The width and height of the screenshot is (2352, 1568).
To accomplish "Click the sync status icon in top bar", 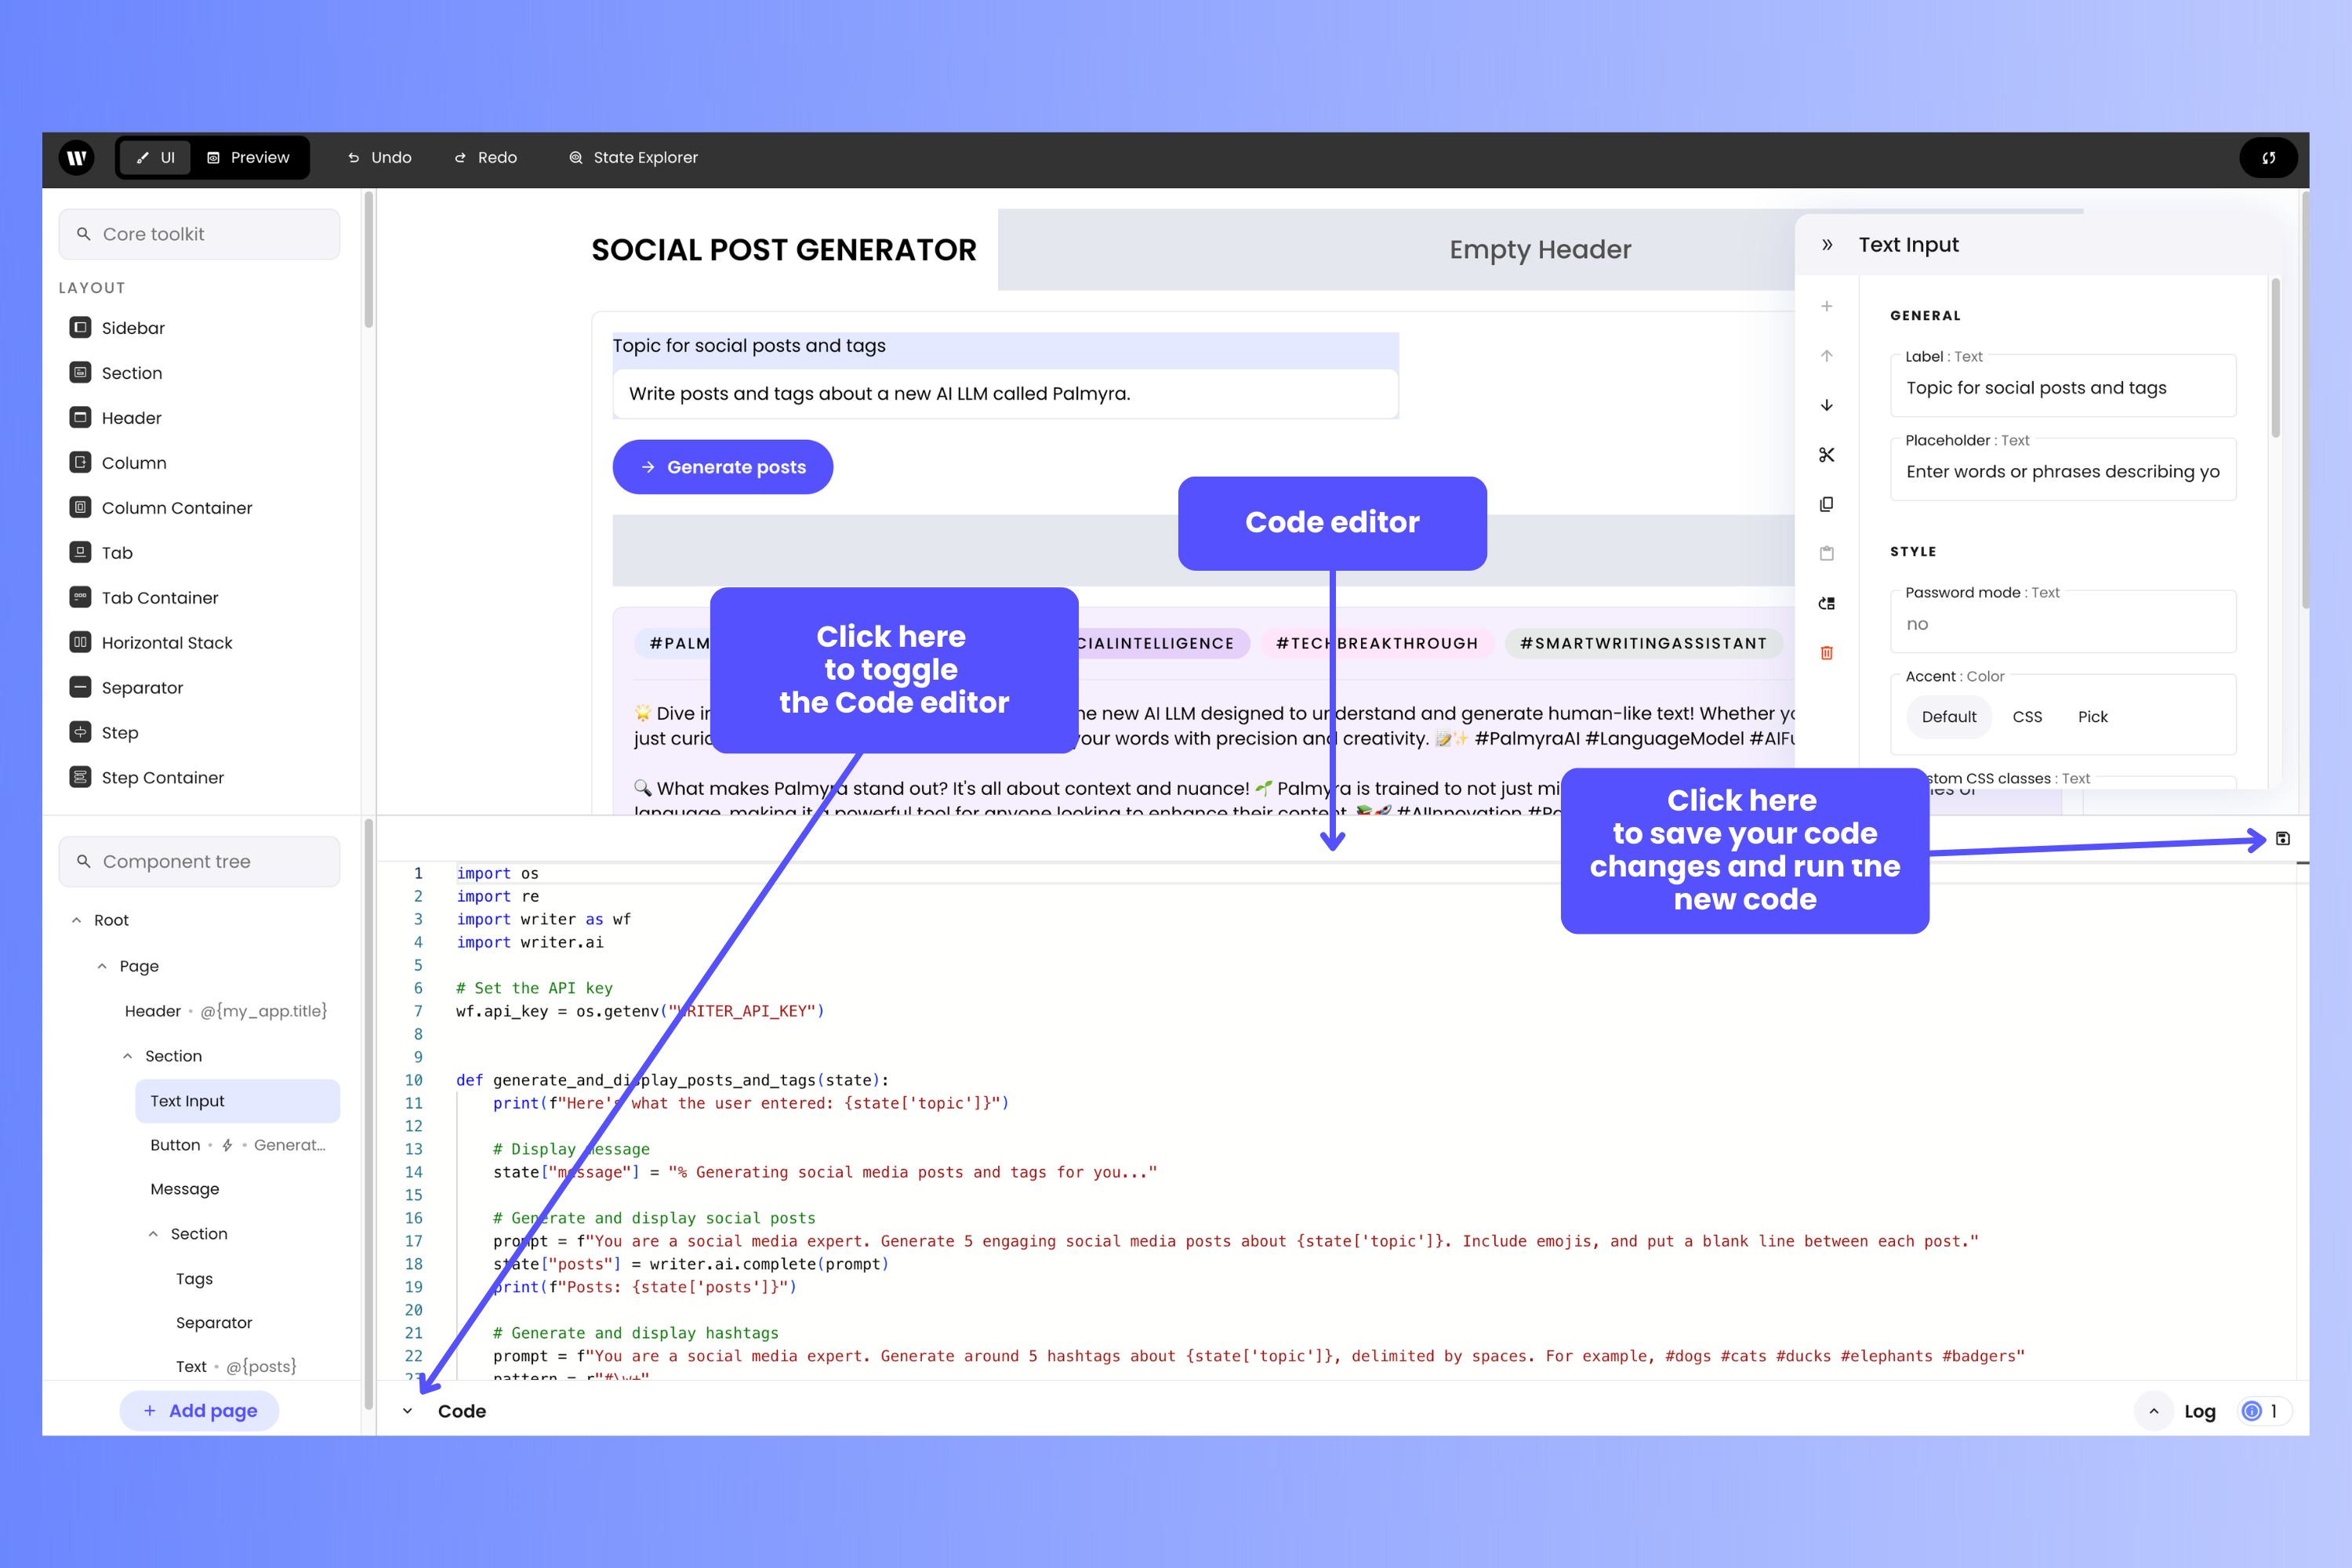I will click(2268, 157).
